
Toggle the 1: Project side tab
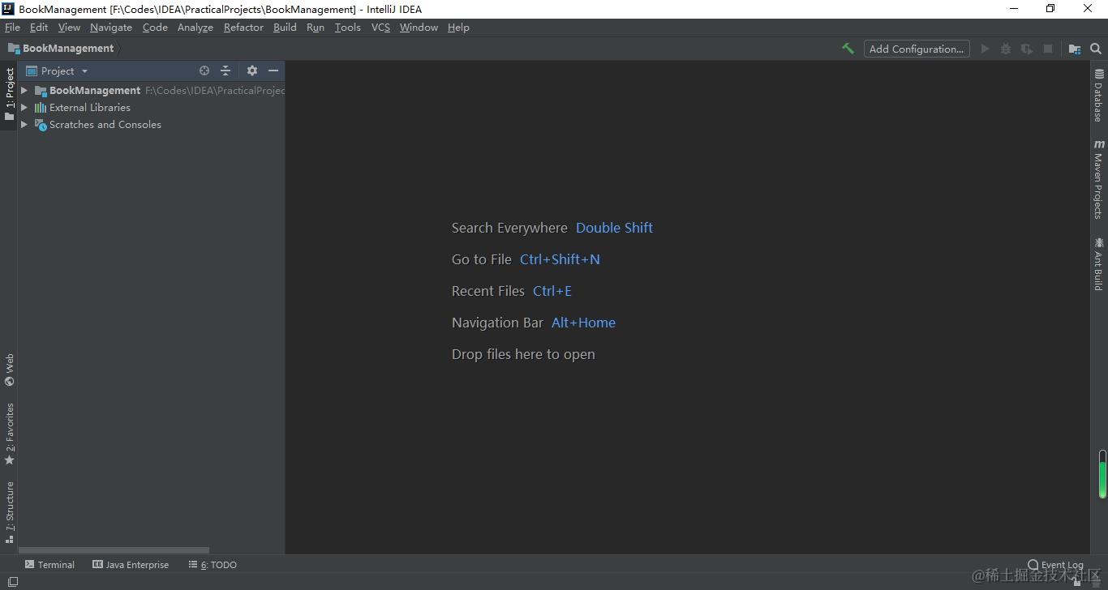[x=9, y=94]
